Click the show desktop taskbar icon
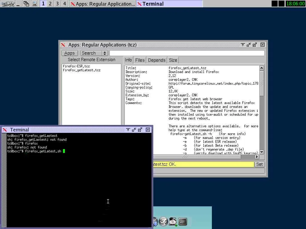The height and width of the screenshot is (229, 306). click(18, 4)
